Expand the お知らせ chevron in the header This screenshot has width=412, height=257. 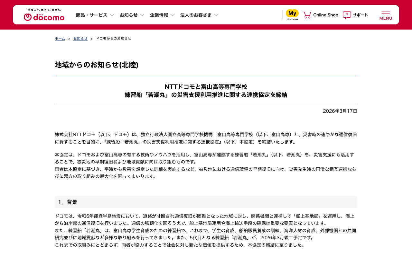pyautogui.click(x=142, y=15)
